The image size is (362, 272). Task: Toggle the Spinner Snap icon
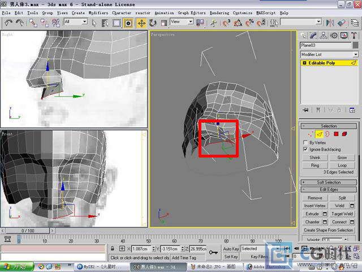[x=261, y=23]
